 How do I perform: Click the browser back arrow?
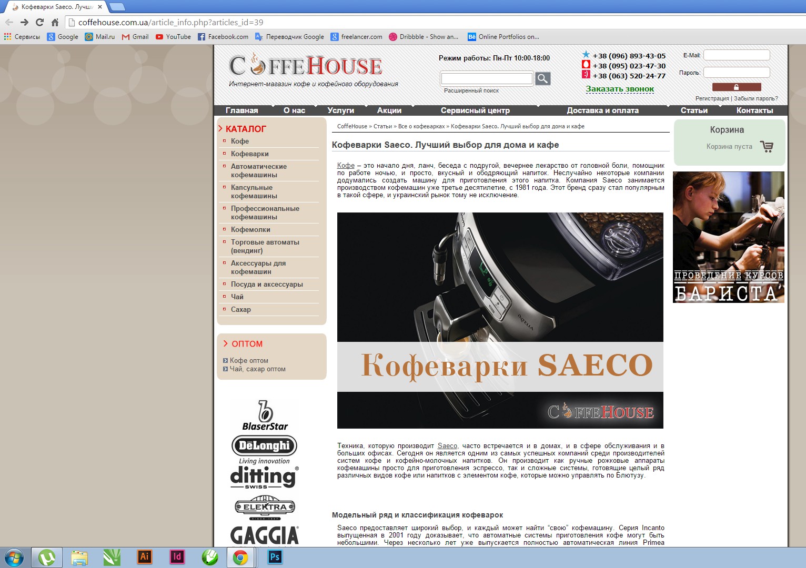pos(9,22)
